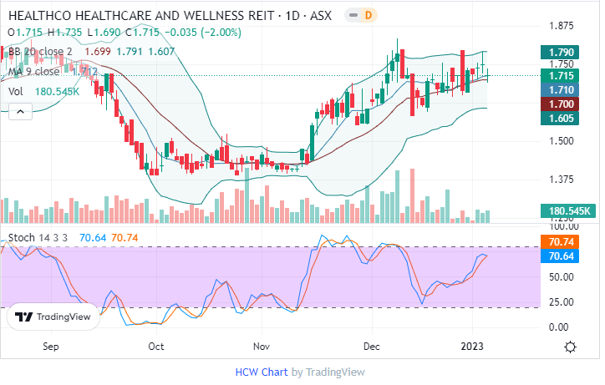Select the BB 20 close 2 indicator legend
The image size is (605, 385).
coord(40,52)
